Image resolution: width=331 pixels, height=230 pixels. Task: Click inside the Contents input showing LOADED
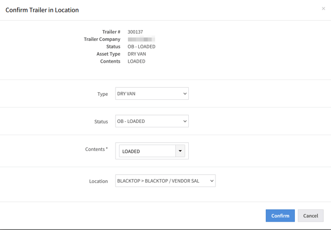tap(147, 151)
